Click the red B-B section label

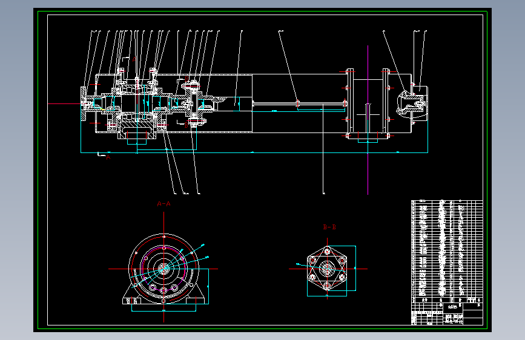coord(329,227)
